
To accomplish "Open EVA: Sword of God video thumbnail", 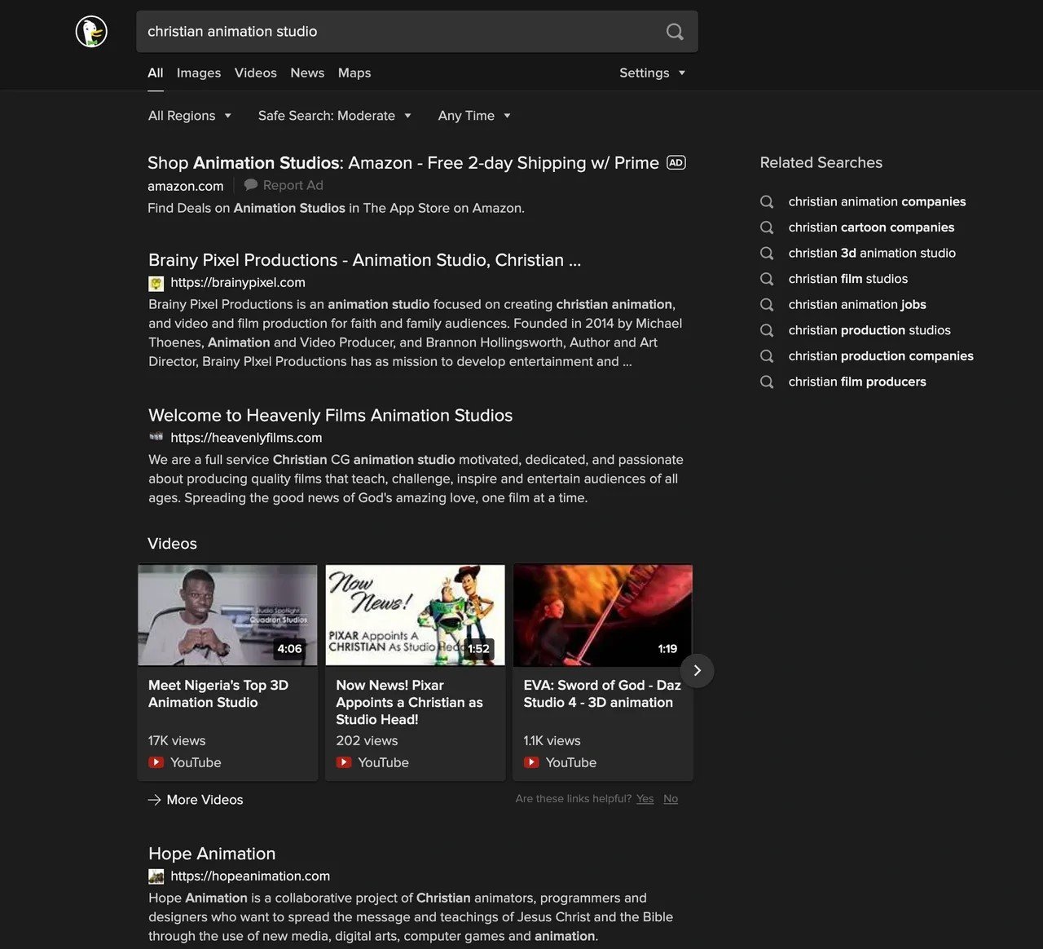I will 602,616.
